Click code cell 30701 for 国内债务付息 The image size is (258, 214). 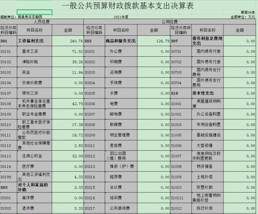(x=181, y=52)
